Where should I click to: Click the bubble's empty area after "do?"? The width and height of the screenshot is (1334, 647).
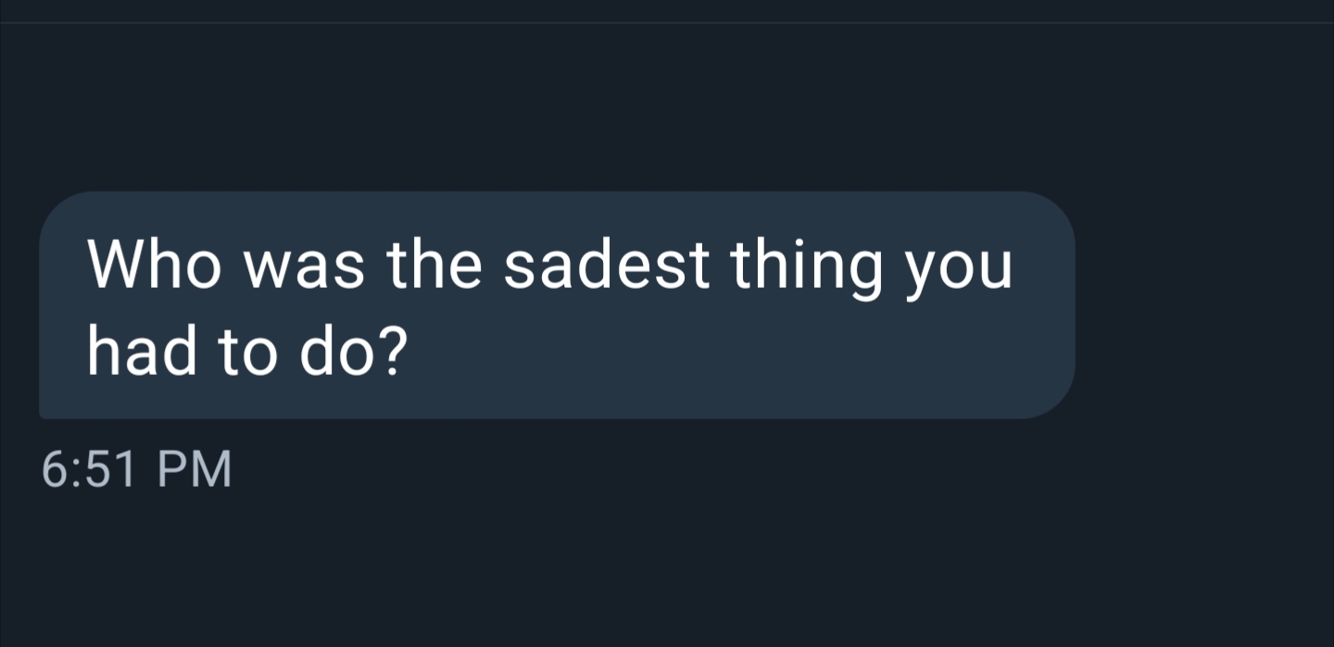point(741,356)
